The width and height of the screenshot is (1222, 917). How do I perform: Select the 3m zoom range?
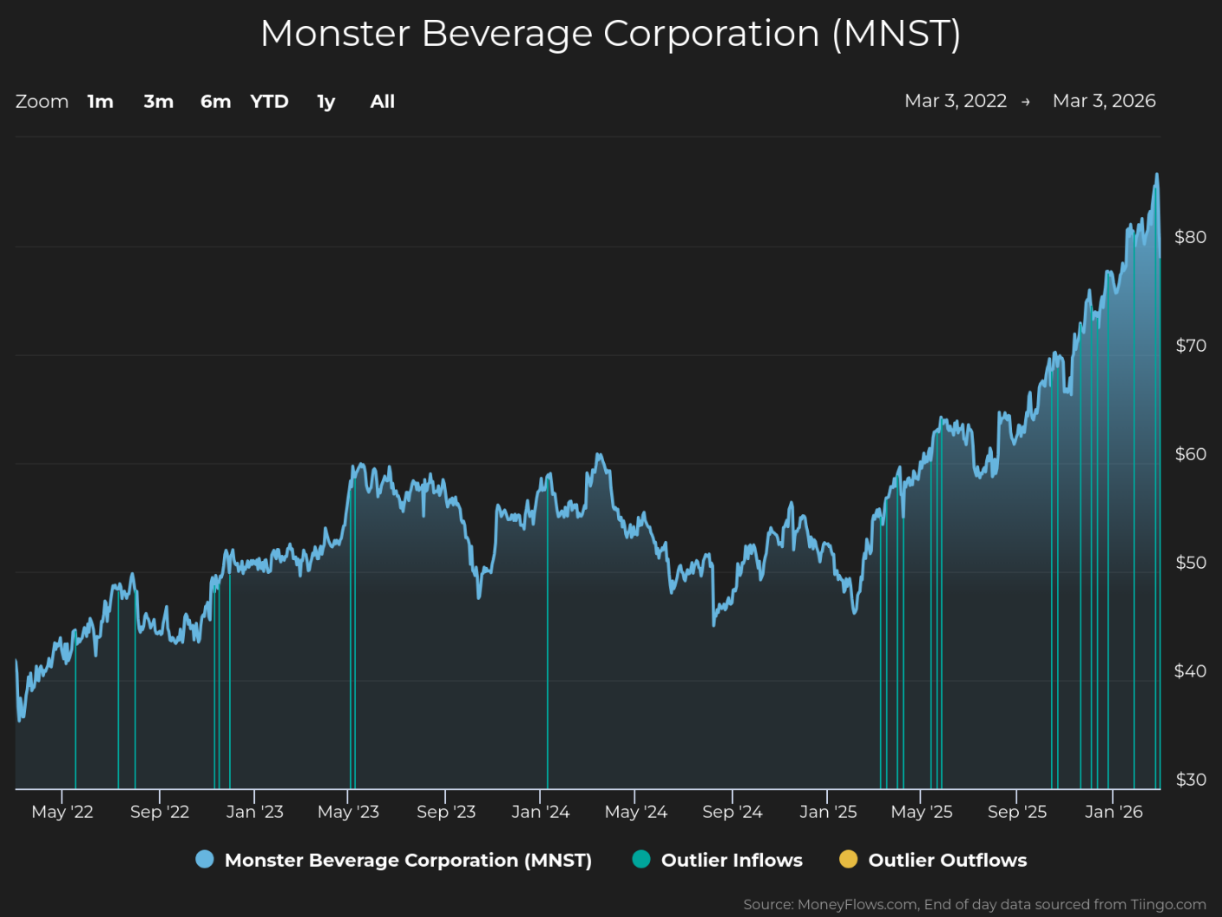click(159, 102)
